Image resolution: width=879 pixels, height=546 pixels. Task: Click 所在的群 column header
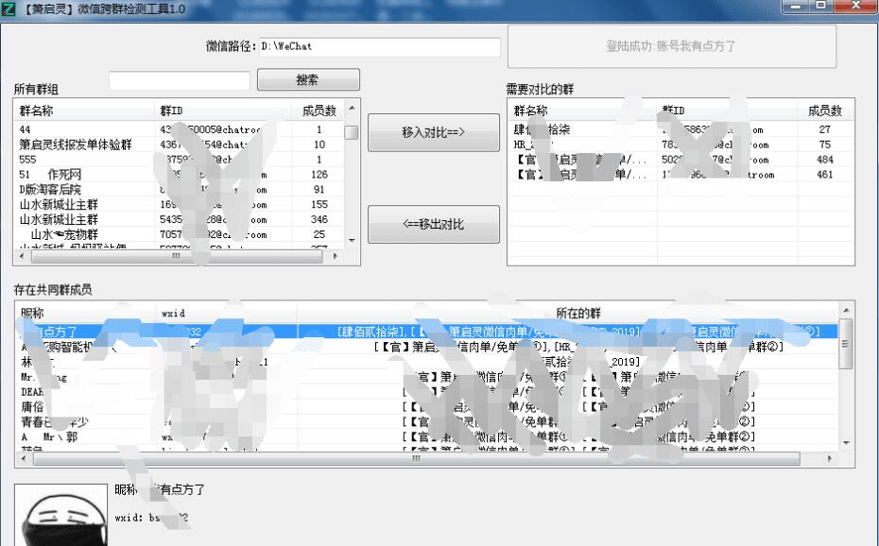[x=568, y=313]
